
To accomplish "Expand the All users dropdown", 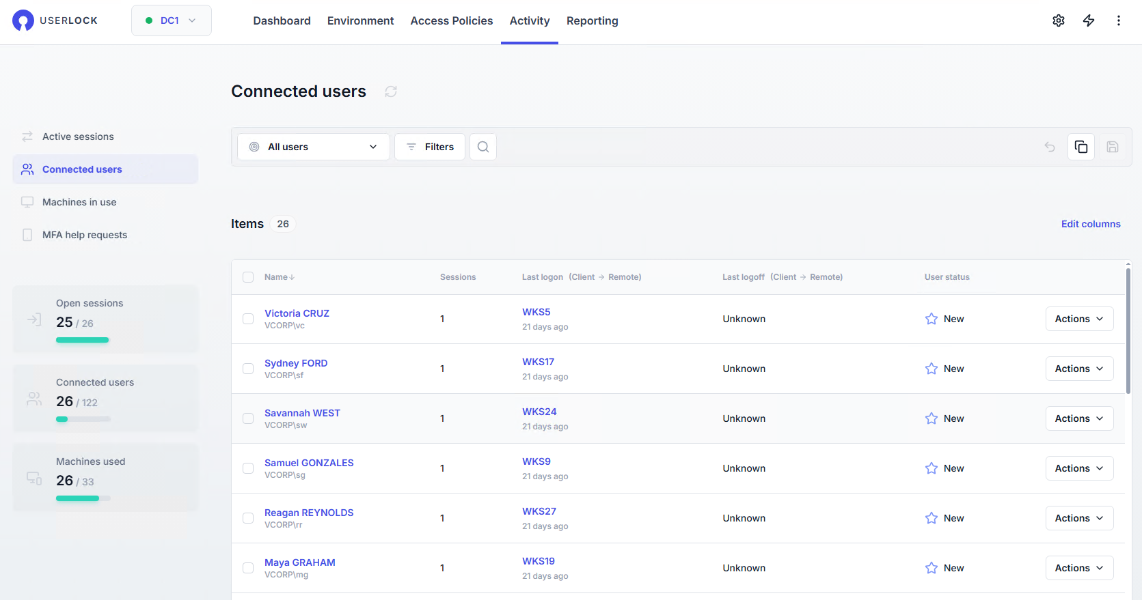I will pos(313,147).
